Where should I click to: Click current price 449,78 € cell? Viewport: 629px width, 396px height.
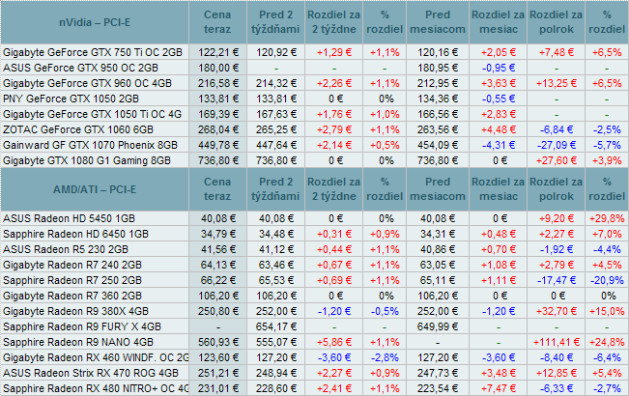[x=217, y=145]
